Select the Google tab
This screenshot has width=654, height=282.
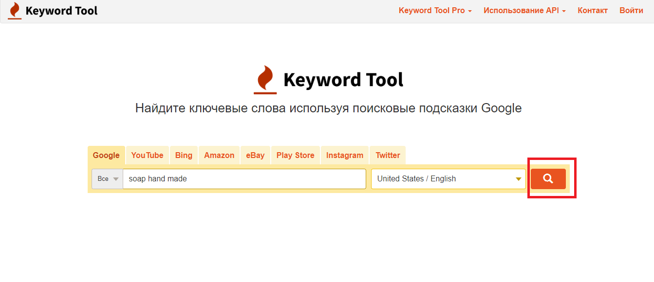coord(106,156)
